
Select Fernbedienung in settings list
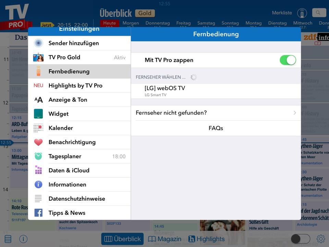[x=79, y=71]
